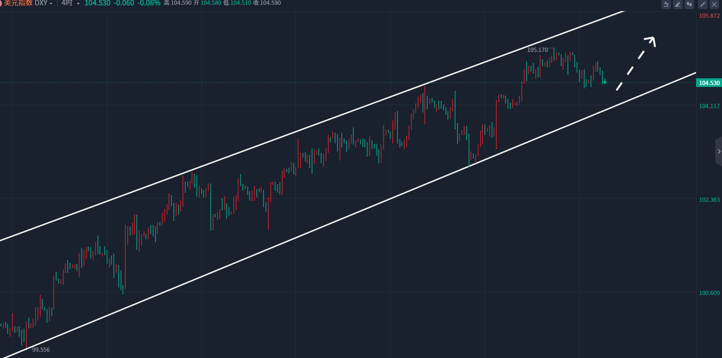Open the candlestick chart type icon

(690, 4)
